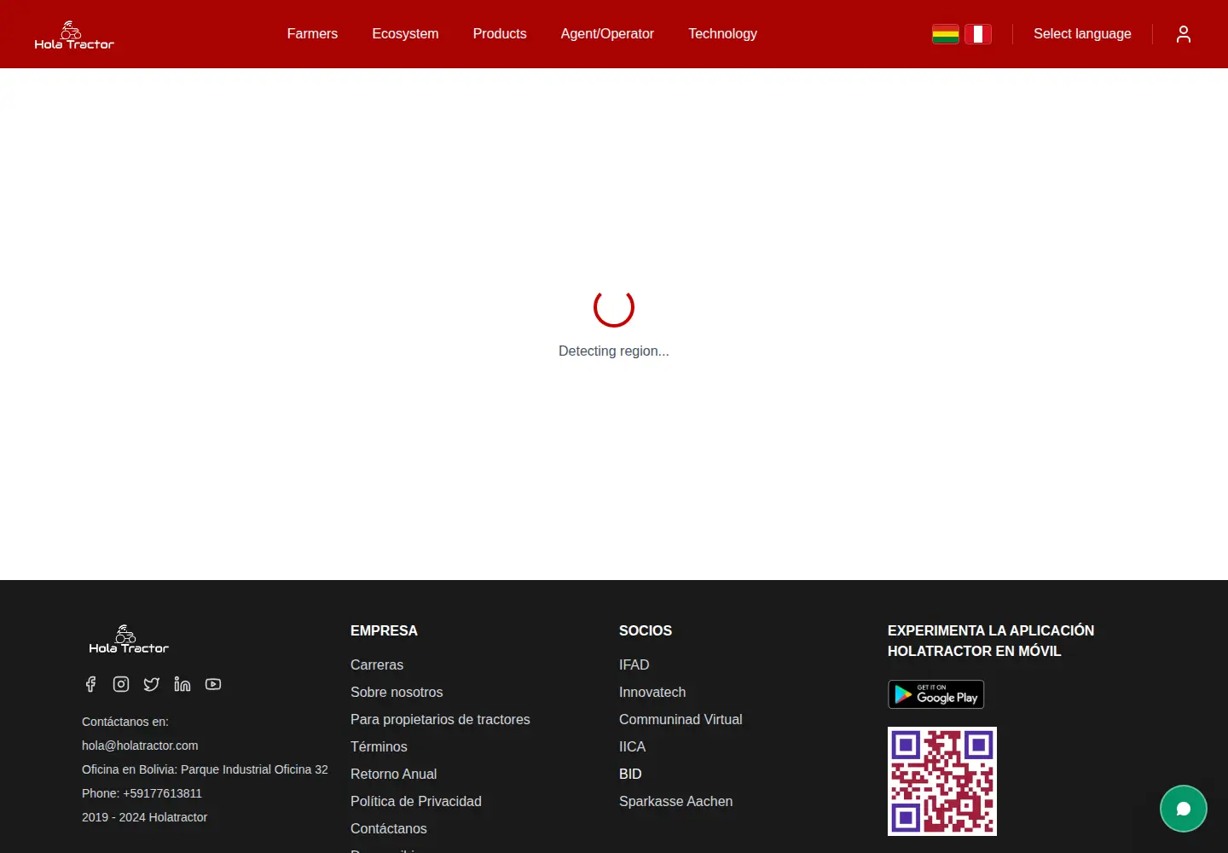Open the user account icon

tap(1184, 34)
